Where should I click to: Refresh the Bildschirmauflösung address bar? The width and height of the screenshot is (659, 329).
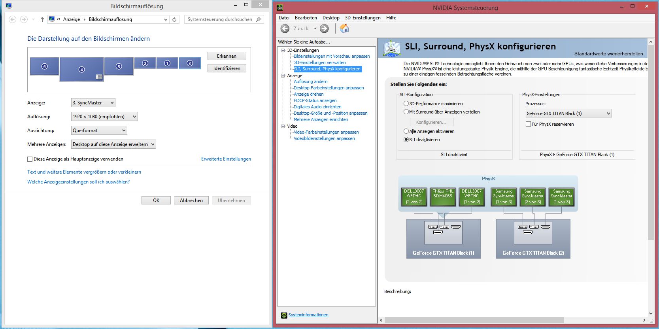coord(174,19)
